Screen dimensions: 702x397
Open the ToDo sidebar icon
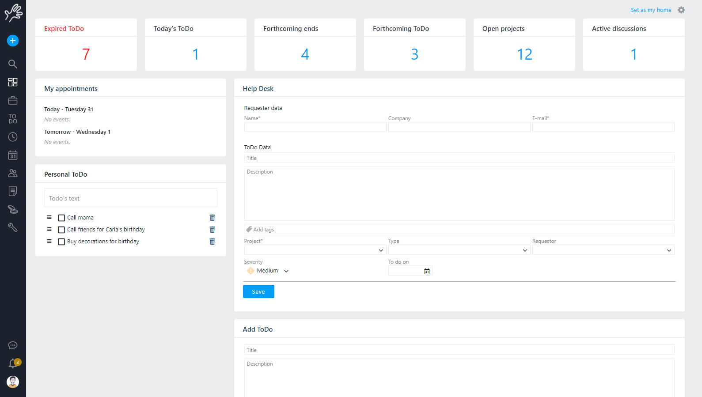[x=13, y=119]
